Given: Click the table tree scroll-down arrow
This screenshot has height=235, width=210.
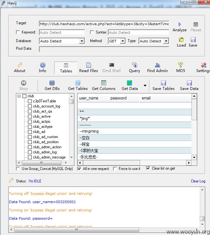Looking at the screenshot, I should click(71, 158).
